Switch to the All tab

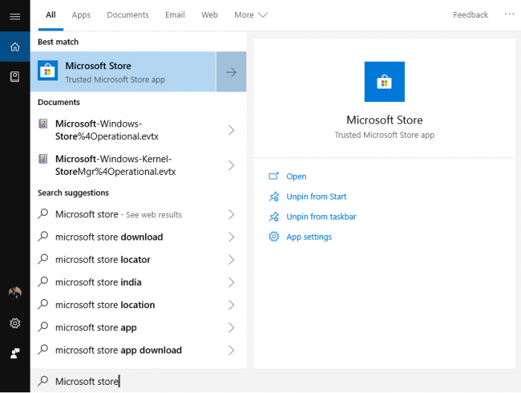[x=51, y=15]
